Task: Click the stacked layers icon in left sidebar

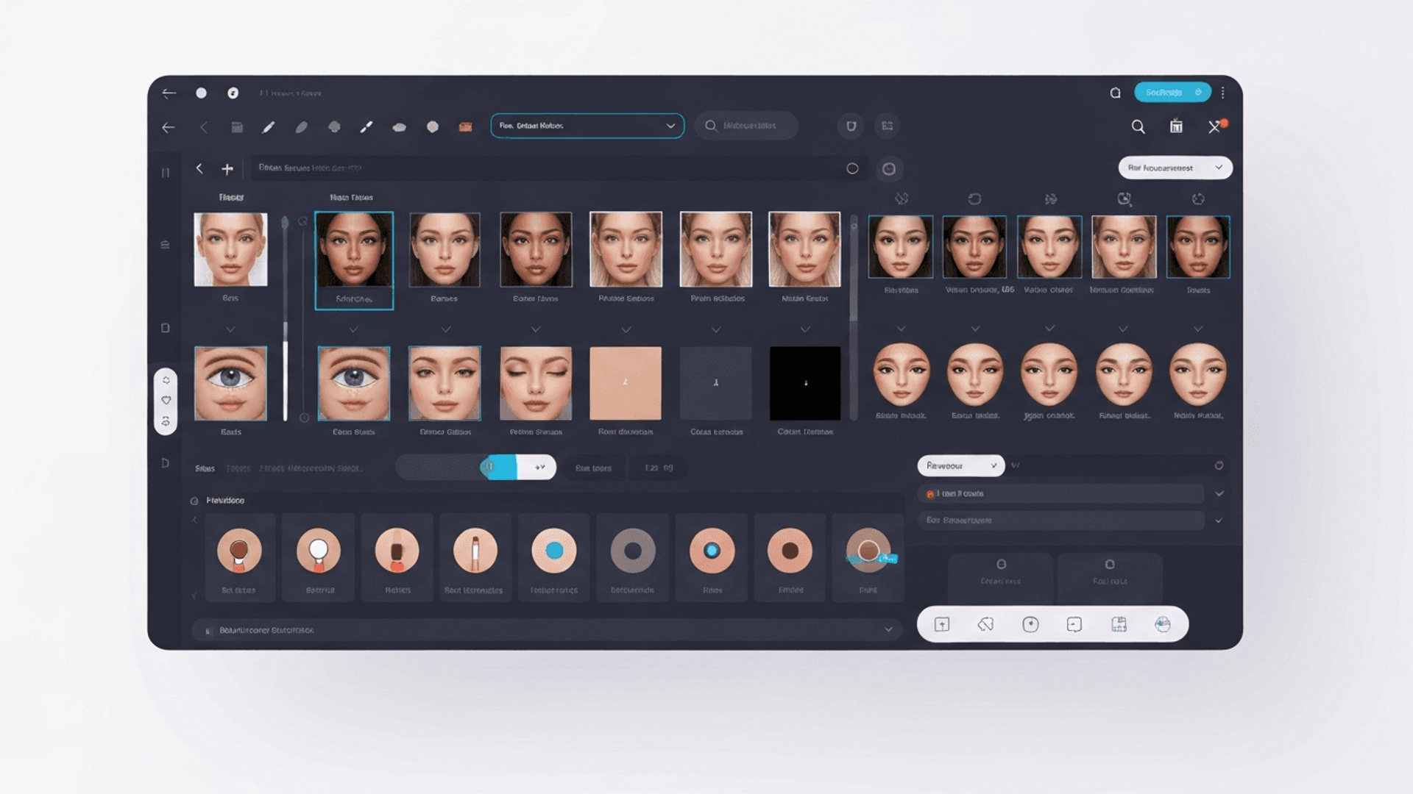Action: 165,245
